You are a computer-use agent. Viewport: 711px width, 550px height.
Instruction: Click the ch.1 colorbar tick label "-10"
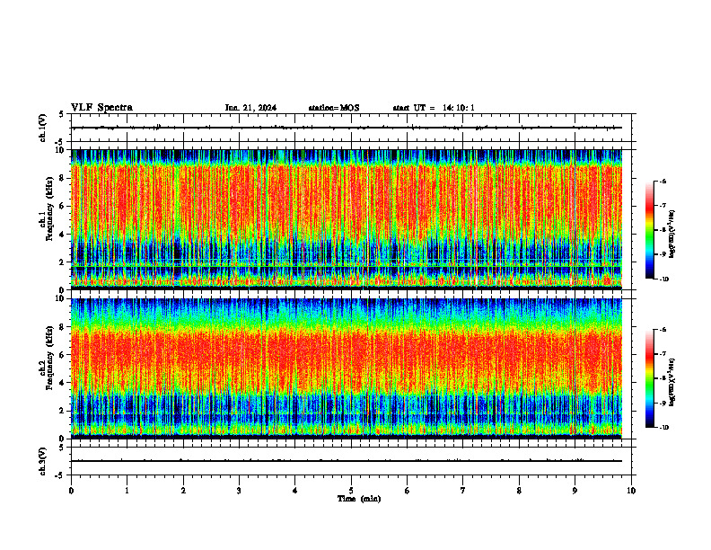tap(663, 279)
